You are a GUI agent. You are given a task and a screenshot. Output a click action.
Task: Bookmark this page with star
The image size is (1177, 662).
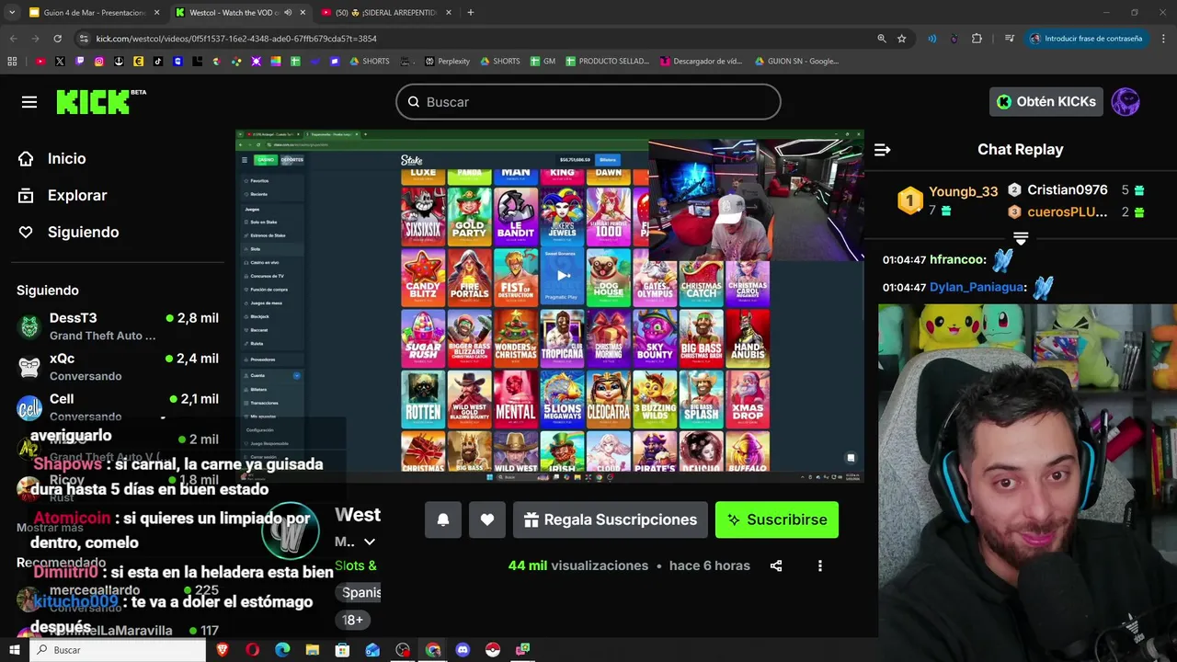(x=902, y=39)
